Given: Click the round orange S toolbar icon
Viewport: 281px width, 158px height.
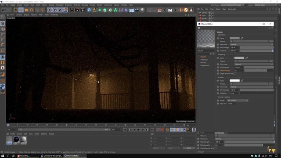Looking at the screenshot, I should [186, 10].
